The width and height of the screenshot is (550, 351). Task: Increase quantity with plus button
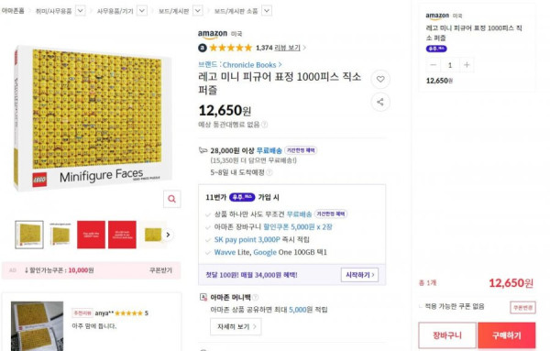[467, 65]
